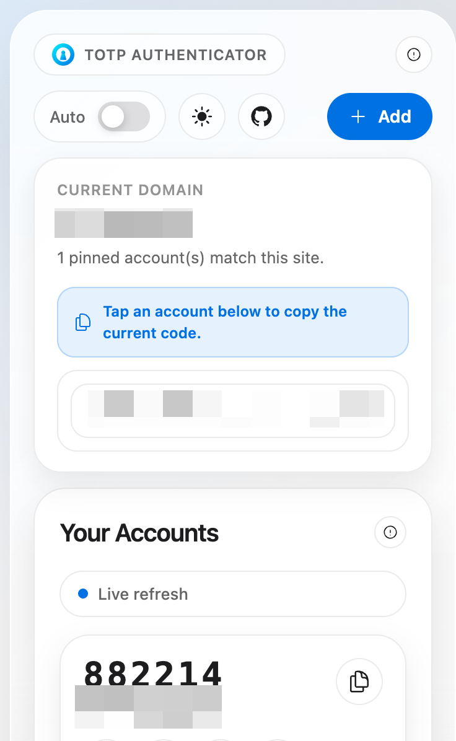Click the blurred account name under 882214
This screenshot has height=741, width=456.
tap(149, 707)
